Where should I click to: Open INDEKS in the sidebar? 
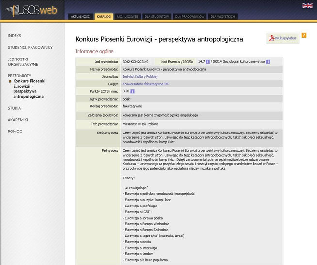(15, 36)
